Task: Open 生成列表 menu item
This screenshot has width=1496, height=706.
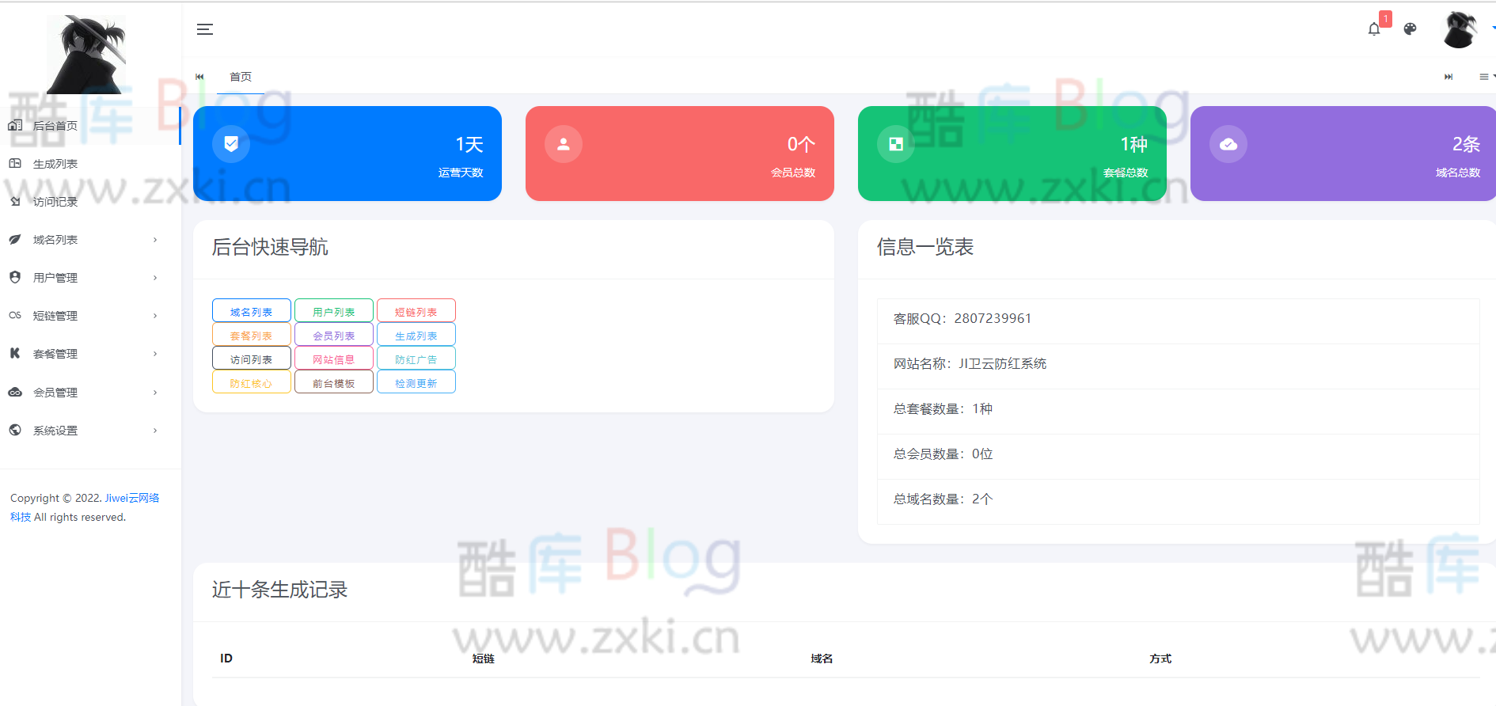Action: point(90,164)
